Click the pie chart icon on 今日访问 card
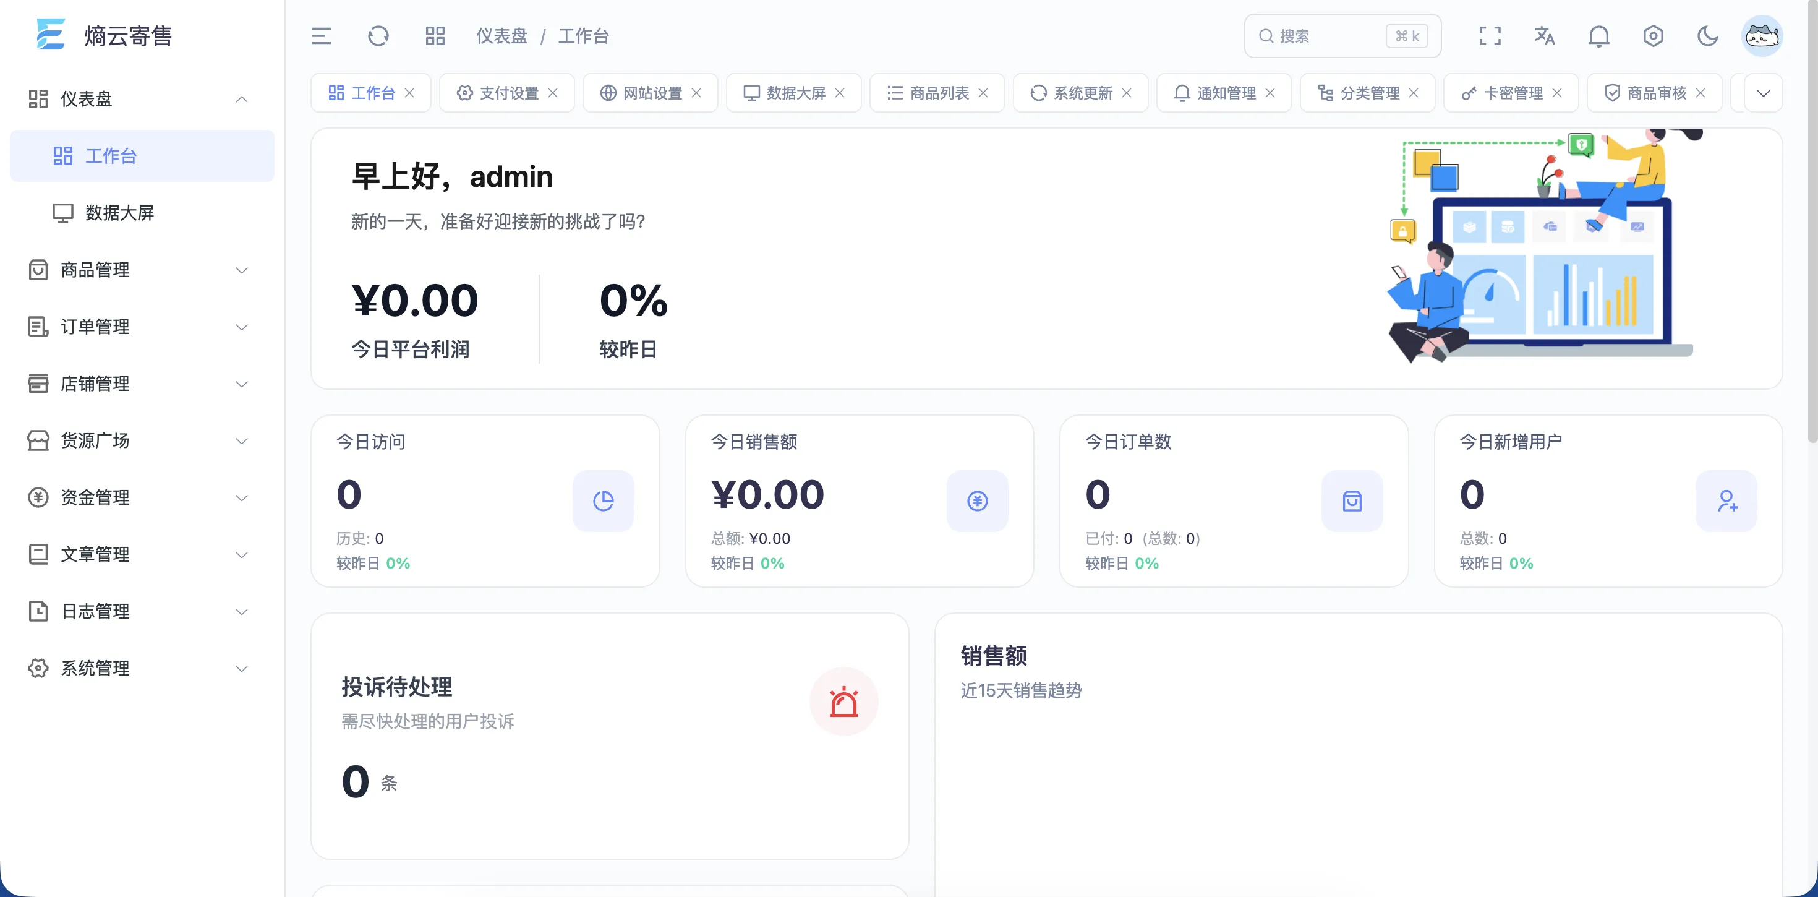Screen dimensions: 1818x897 tap(604, 500)
